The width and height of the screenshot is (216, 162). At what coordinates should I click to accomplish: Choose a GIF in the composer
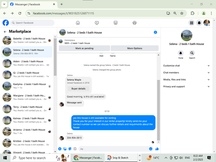75,149
